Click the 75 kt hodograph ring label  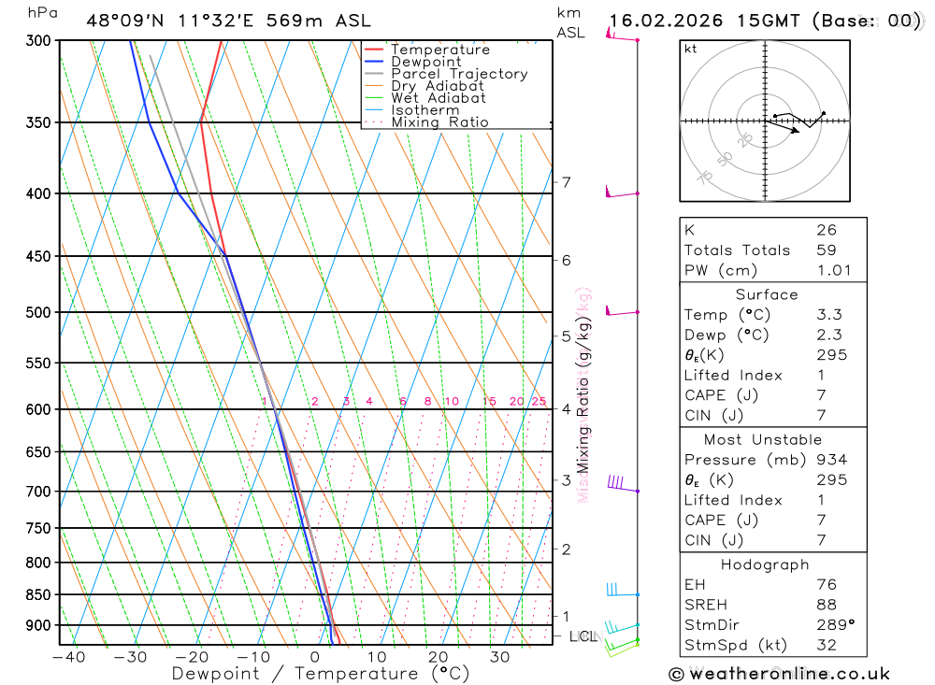[705, 178]
